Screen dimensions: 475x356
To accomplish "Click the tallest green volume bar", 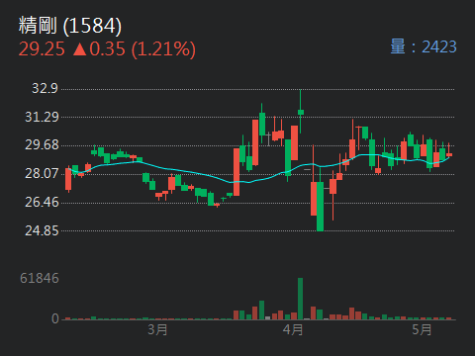I will coord(300,299).
